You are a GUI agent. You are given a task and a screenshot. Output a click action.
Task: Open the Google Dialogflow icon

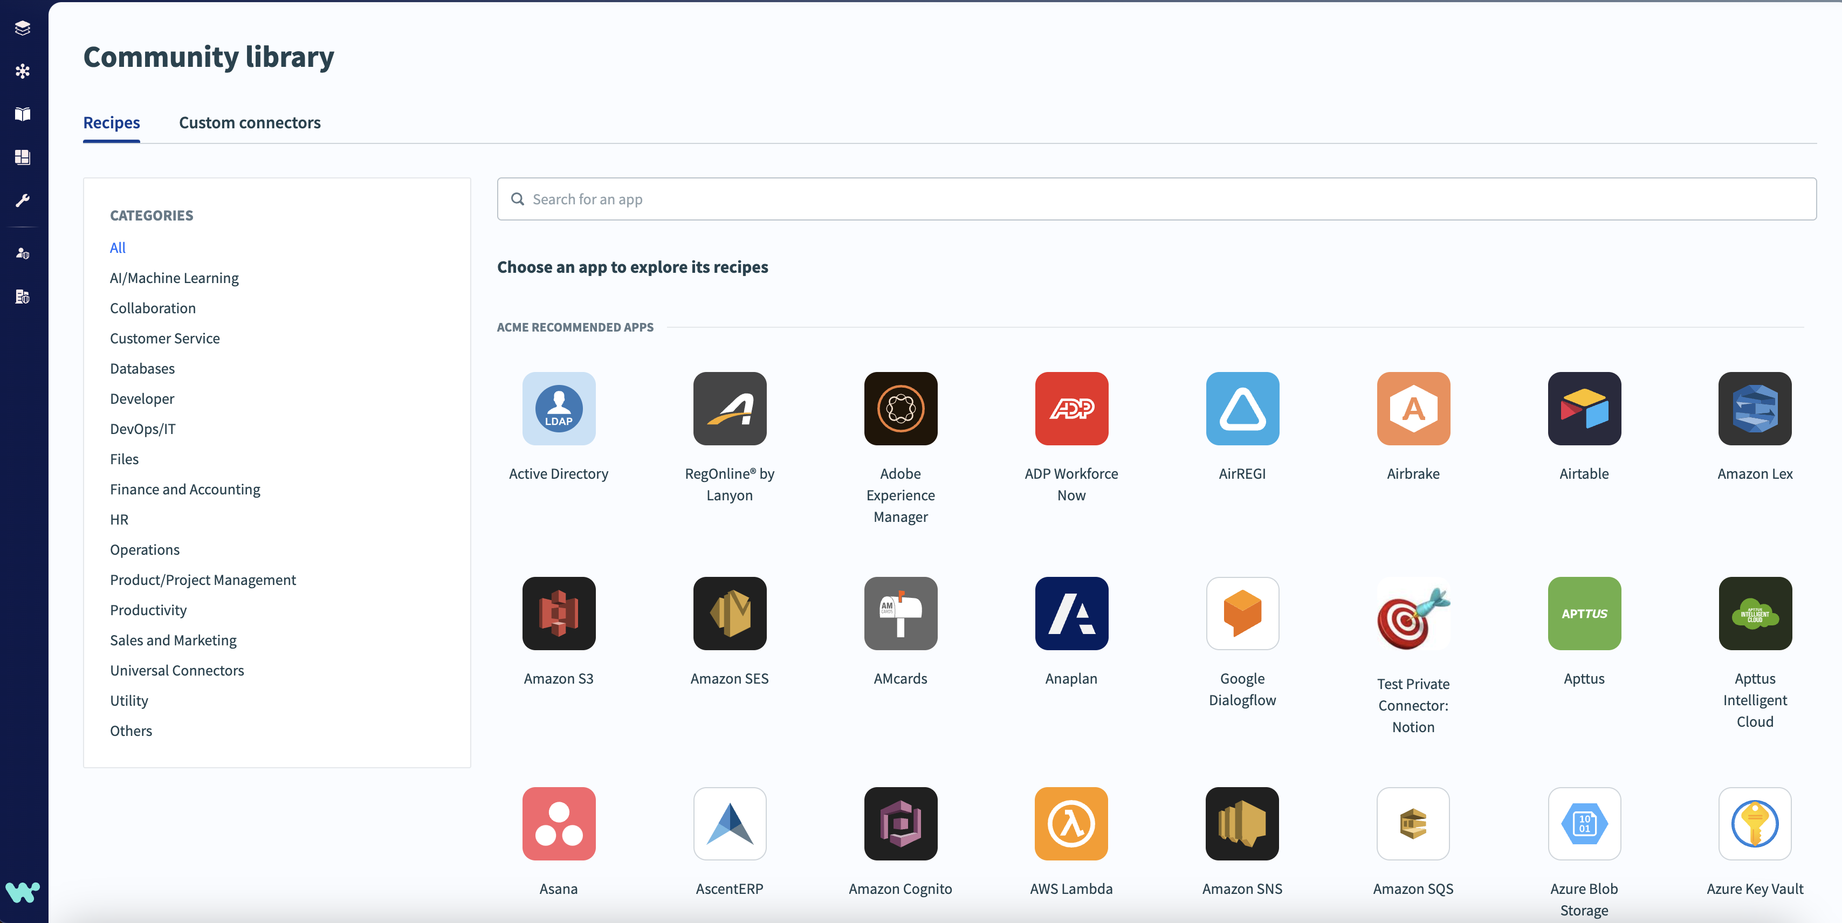pos(1242,614)
